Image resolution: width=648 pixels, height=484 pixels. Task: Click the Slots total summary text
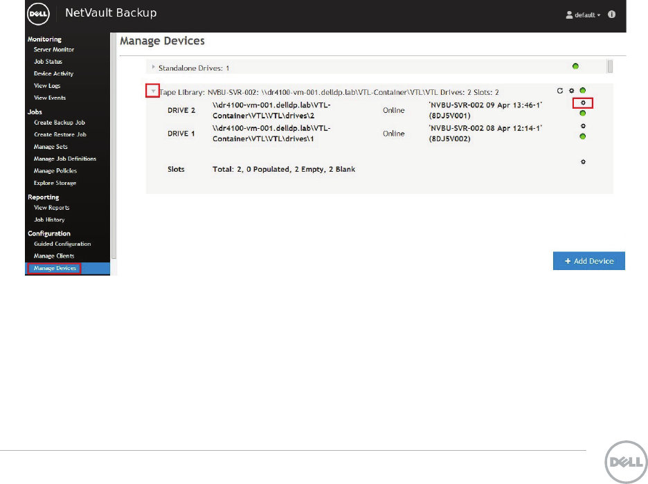[284, 170]
